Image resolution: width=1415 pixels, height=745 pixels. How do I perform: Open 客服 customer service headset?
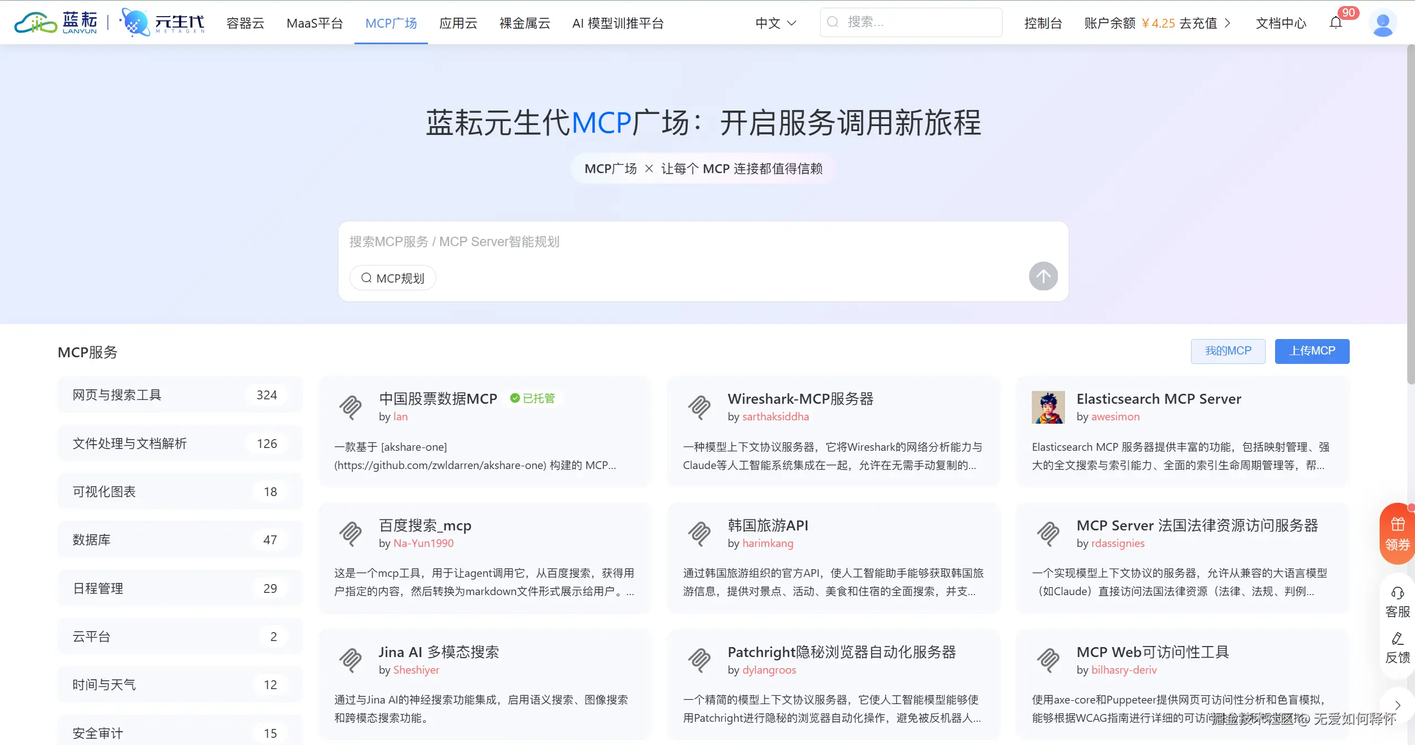coord(1397,593)
